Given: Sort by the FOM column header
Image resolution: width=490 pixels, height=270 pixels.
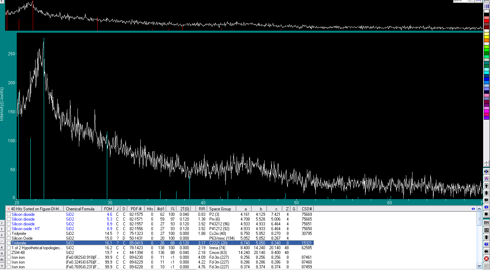Looking at the screenshot, I should (108, 209).
